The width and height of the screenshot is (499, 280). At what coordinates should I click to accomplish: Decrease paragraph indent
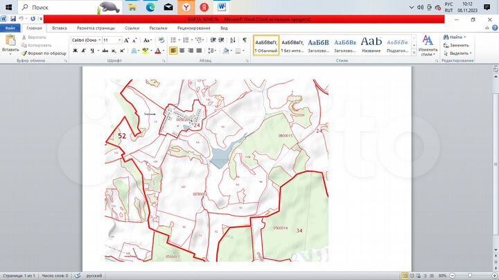pyautogui.click(x=213, y=40)
